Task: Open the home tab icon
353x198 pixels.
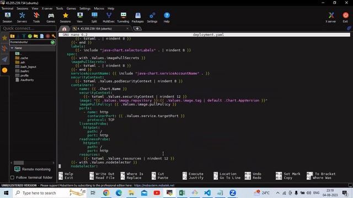Action: click(65, 29)
